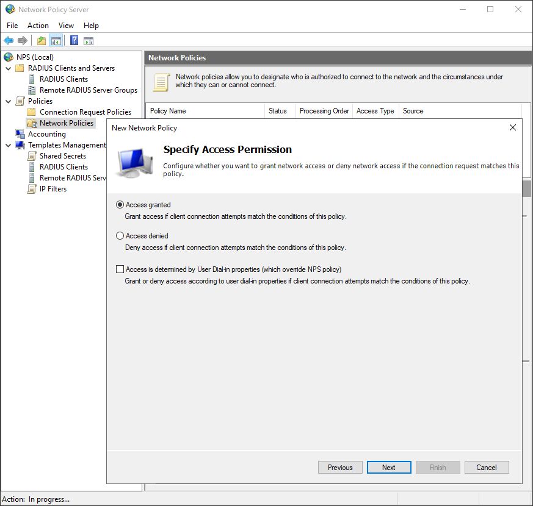This screenshot has height=506, width=533.
Task: Click the Templates Management computer icon
Action: point(20,145)
